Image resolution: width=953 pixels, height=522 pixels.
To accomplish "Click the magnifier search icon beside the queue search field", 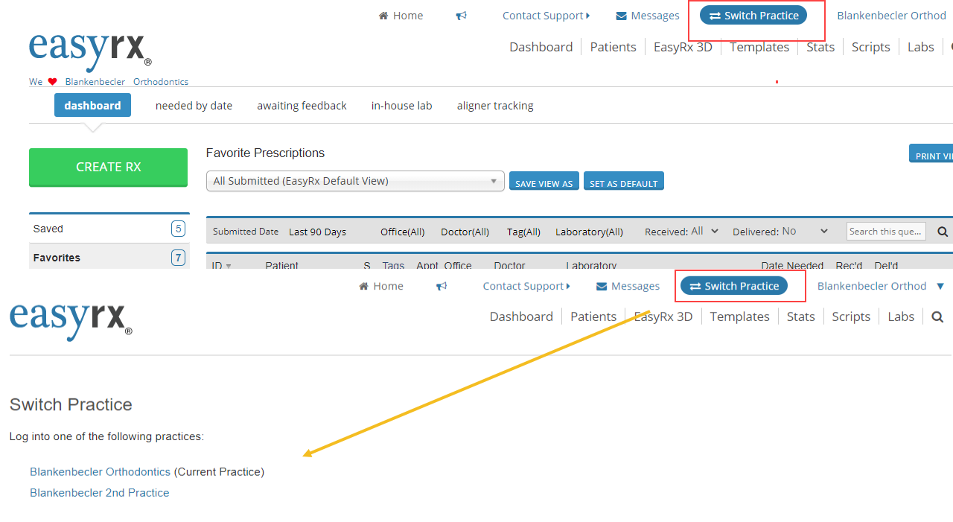I will (943, 232).
